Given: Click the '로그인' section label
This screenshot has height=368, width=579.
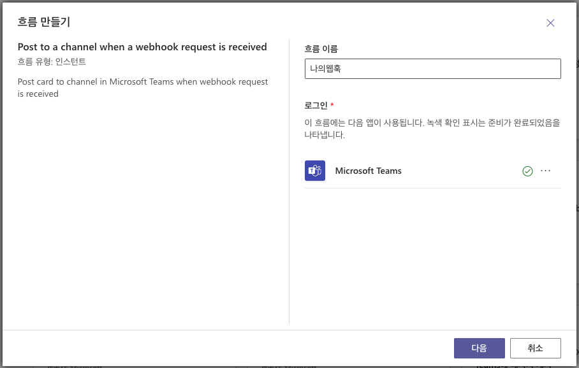Looking at the screenshot, I should pyautogui.click(x=316, y=106).
